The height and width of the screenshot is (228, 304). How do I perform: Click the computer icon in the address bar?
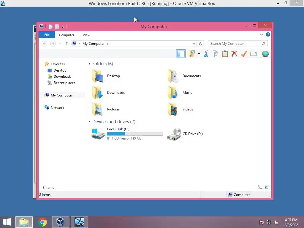(74, 43)
